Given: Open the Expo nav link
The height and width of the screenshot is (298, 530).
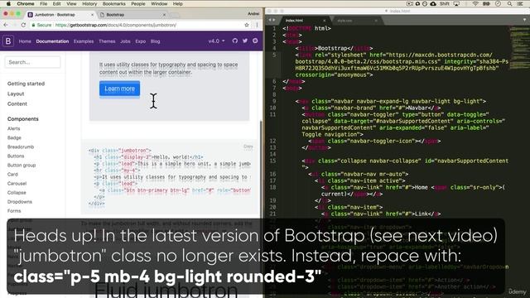Looking at the screenshot, I should click(x=140, y=41).
